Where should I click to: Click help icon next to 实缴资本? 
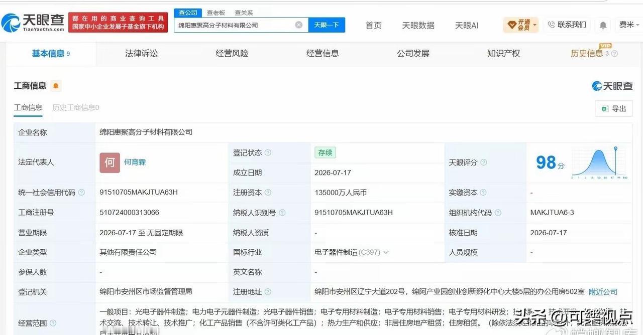483,193
